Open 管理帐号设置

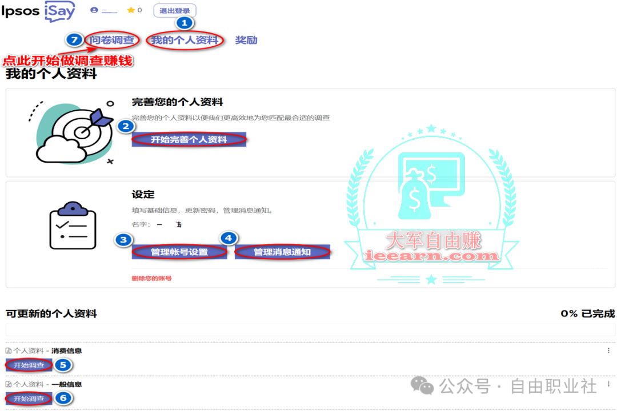click(179, 252)
